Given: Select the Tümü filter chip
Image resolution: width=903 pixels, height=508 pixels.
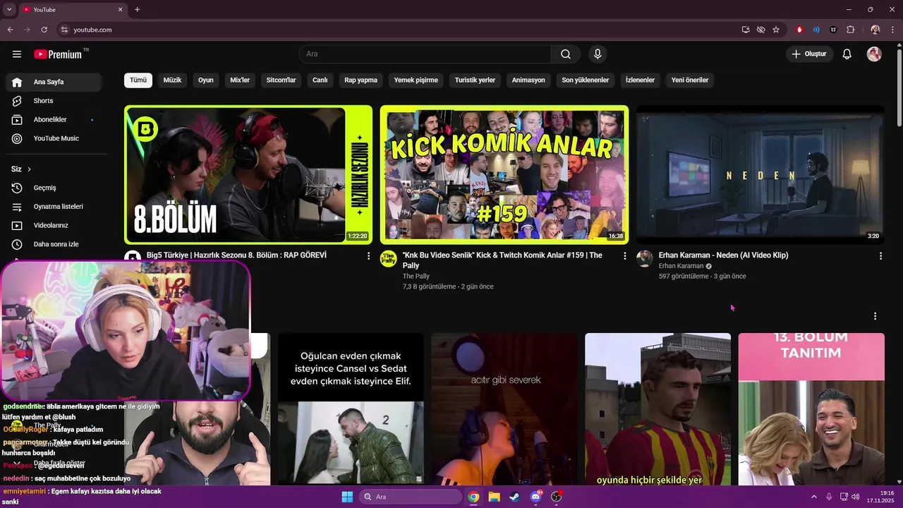Looking at the screenshot, I should pos(138,80).
